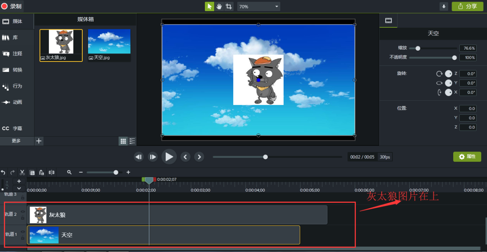
Task: Click the green 分享 share button
Action: pyautogui.click(x=467, y=7)
